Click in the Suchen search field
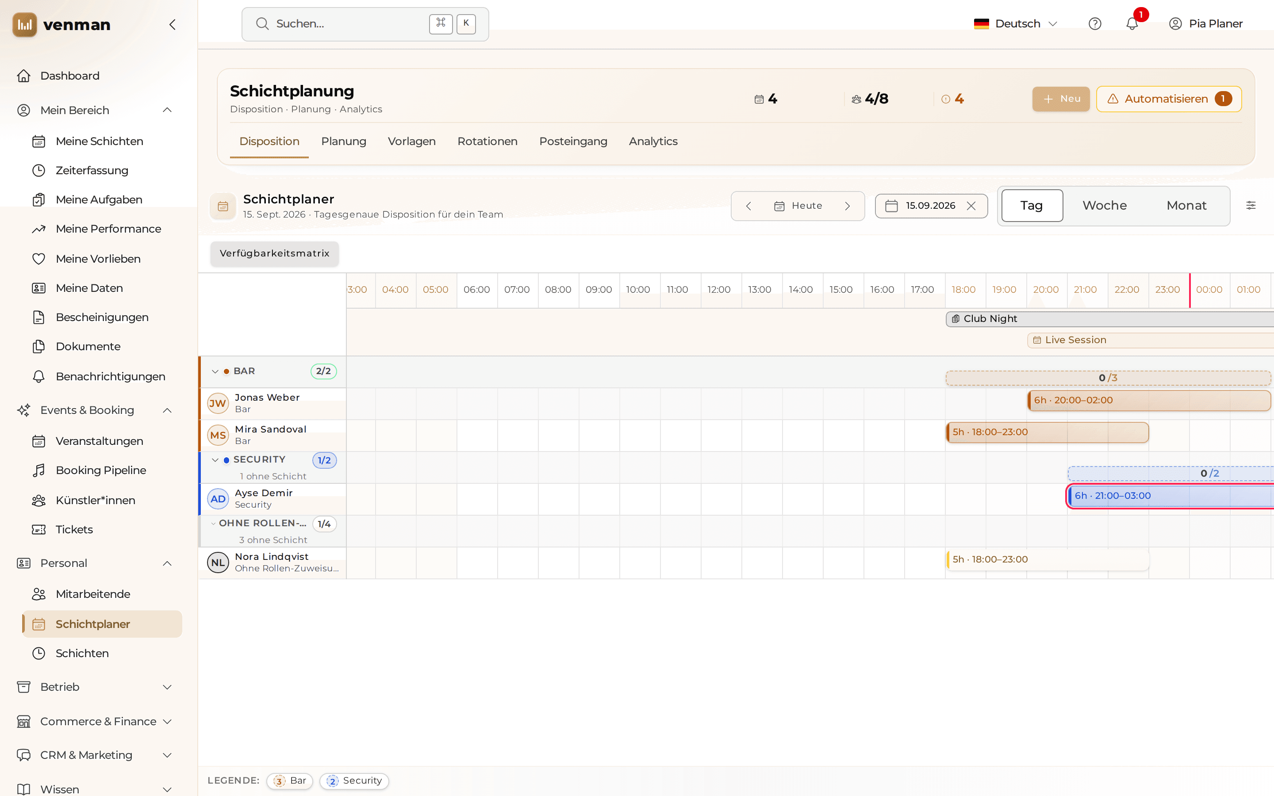Viewport: 1274px width, 796px height. point(365,24)
